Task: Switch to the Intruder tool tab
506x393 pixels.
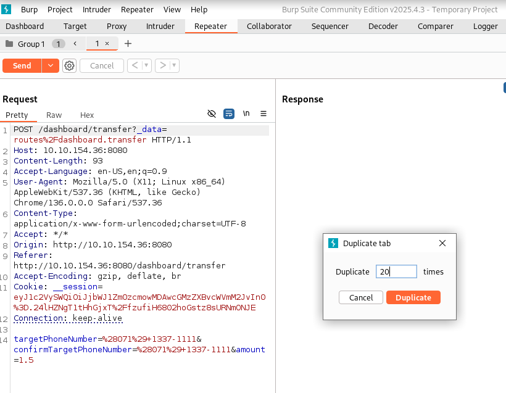Action: tap(160, 26)
